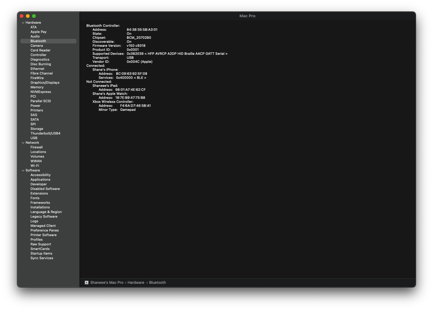Collapse the Network section chevron
Screen dimensions: 433x310
click(x=23, y=143)
